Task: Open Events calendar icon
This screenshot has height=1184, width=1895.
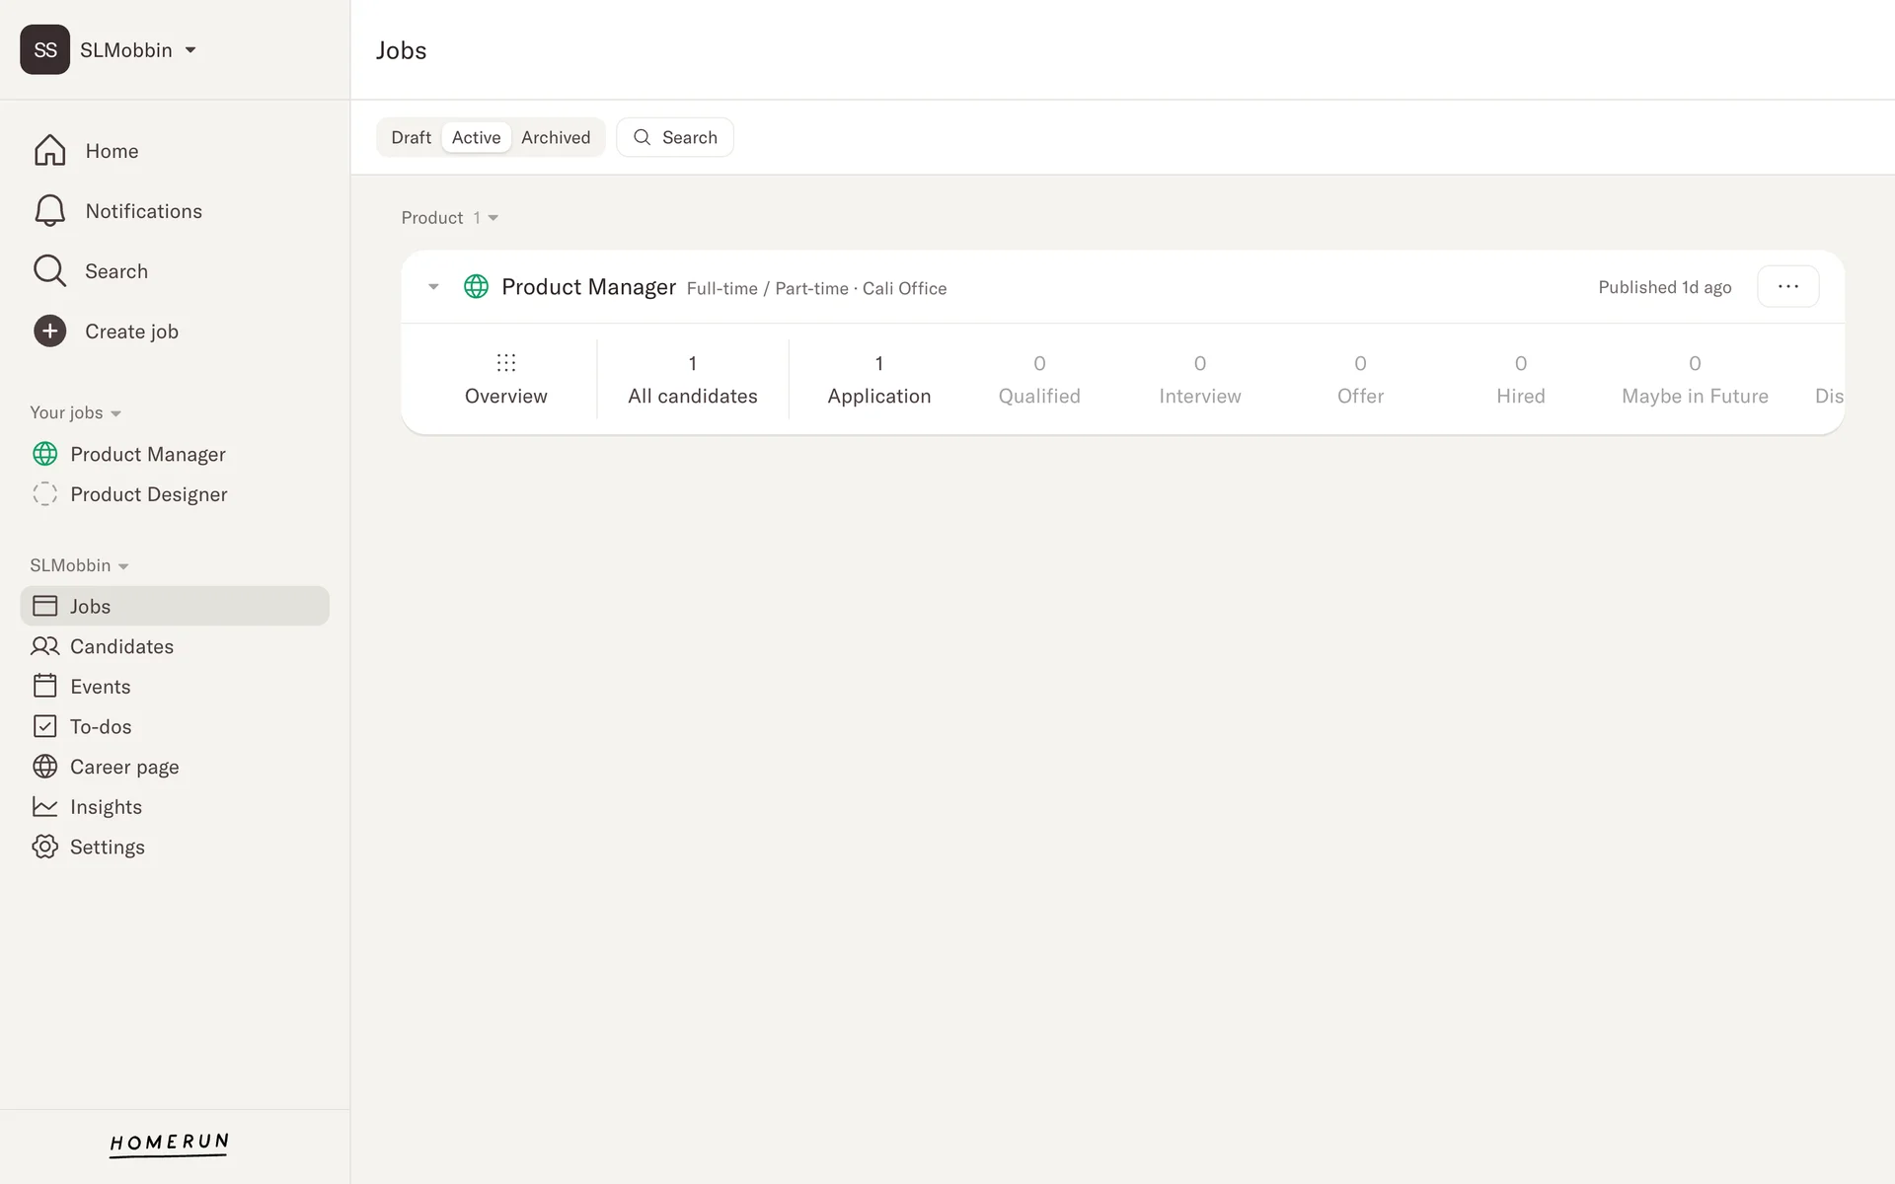Action: click(45, 687)
